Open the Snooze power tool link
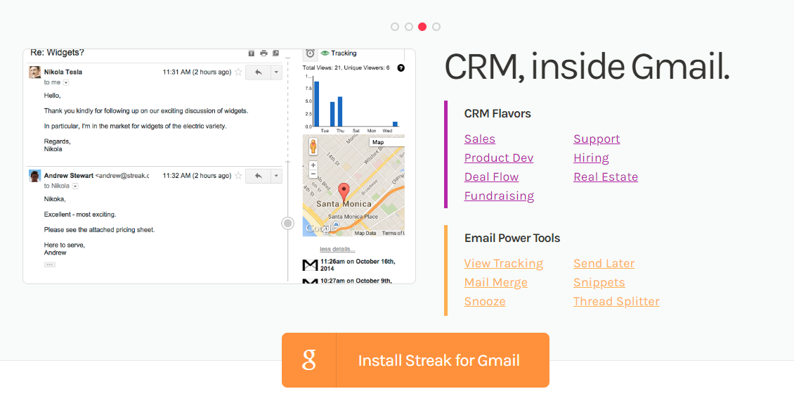The width and height of the screenshot is (794, 408). 485,302
